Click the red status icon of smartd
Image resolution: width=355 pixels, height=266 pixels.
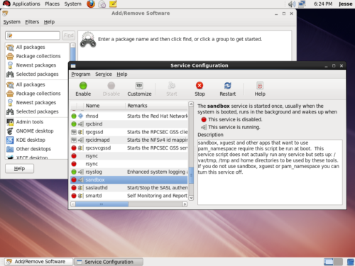coord(74,196)
